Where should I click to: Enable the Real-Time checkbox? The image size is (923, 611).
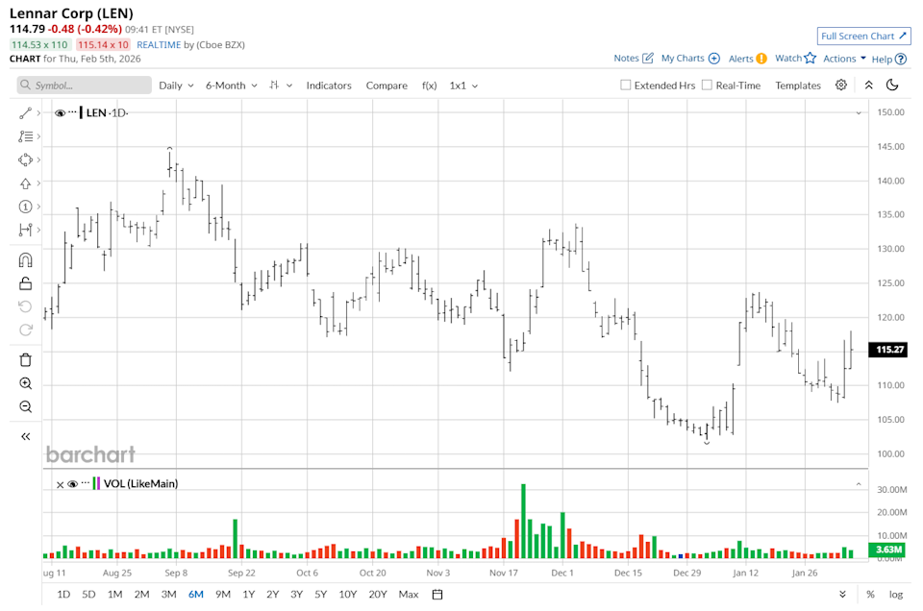(x=707, y=86)
